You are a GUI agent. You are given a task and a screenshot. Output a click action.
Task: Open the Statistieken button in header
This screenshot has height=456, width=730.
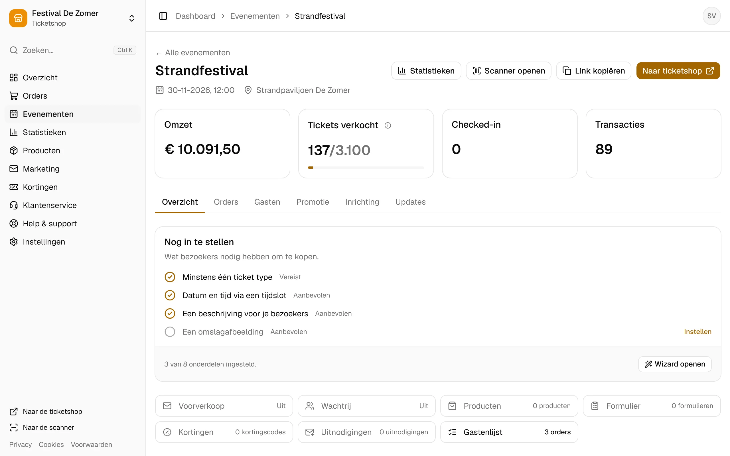pyautogui.click(x=426, y=71)
